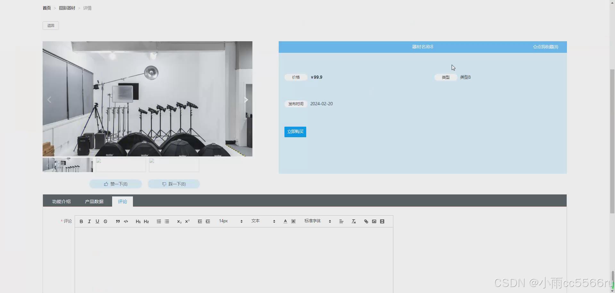This screenshot has width=615, height=293.
Task: Click the 类型 label tag
Action: coord(446,77)
